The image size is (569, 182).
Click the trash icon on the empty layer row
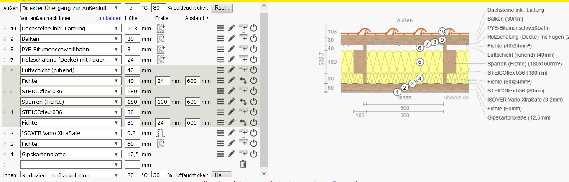tap(243, 165)
